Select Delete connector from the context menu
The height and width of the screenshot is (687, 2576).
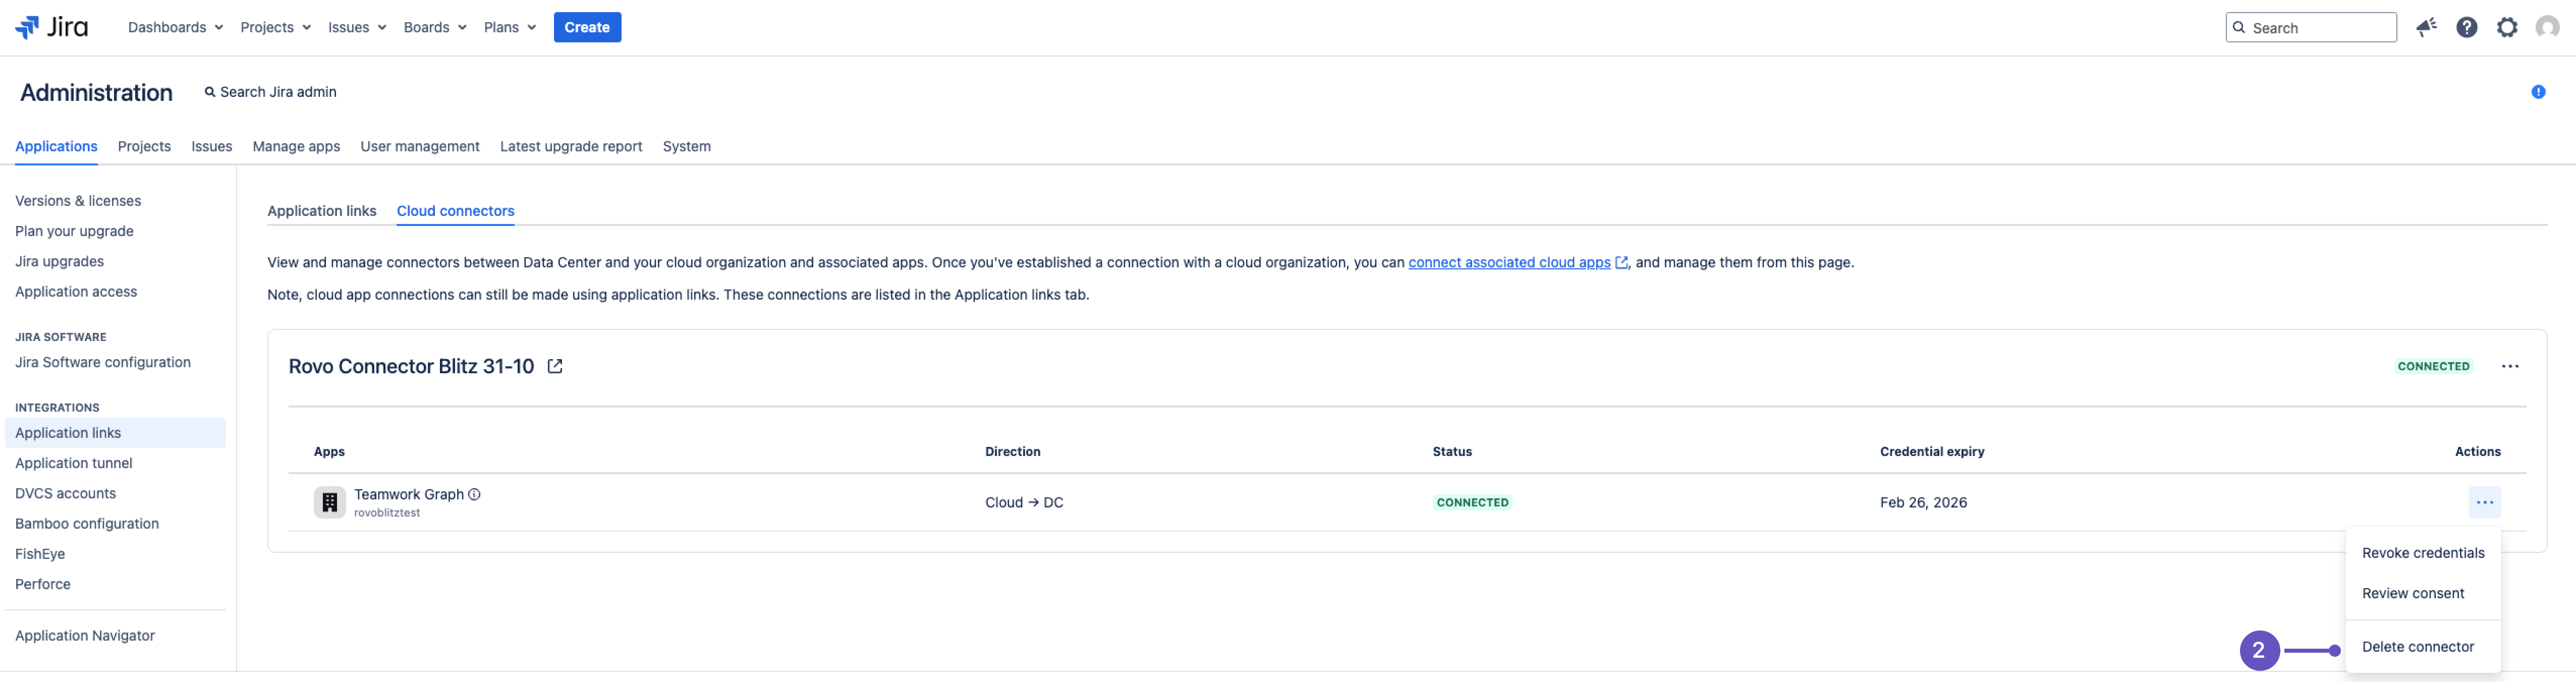pos(2419,646)
